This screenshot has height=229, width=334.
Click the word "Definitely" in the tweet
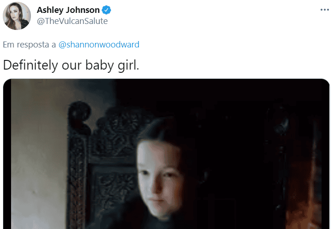coord(30,65)
